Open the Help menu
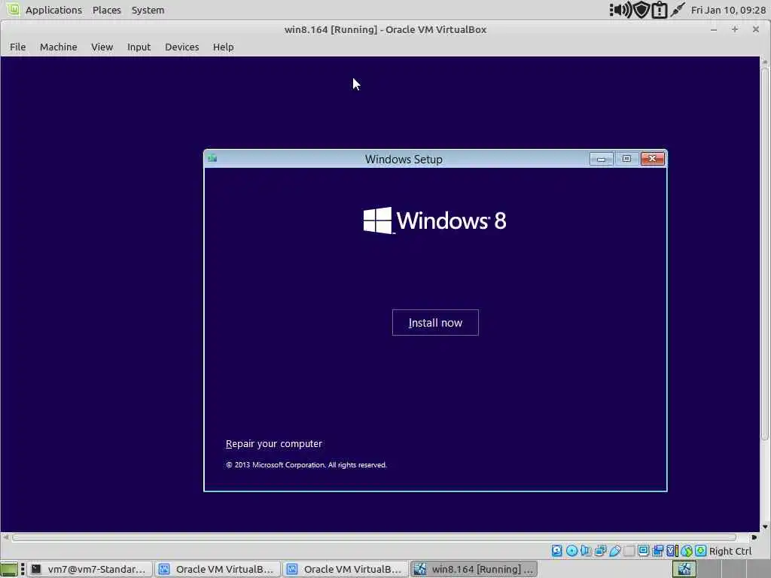Screen dimensions: 771x578 click(223, 47)
